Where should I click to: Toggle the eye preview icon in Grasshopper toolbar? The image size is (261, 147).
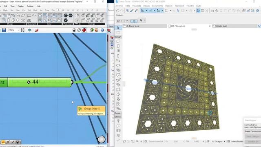29,30
